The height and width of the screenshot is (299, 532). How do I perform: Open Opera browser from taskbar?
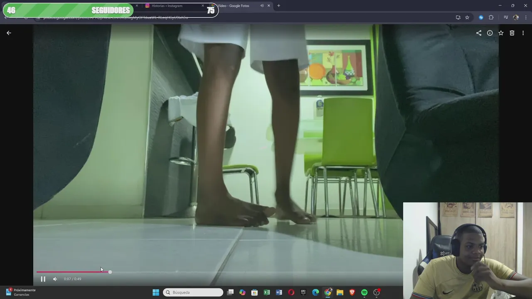(291, 292)
